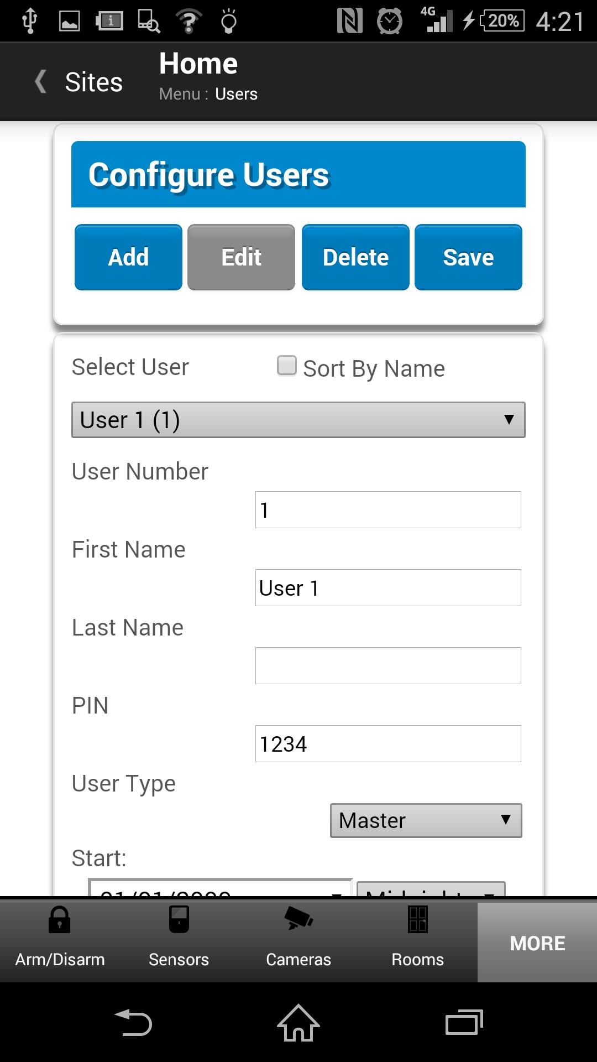Open the Sensors tab icon
The height and width of the screenshot is (1062, 597).
pyautogui.click(x=179, y=919)
